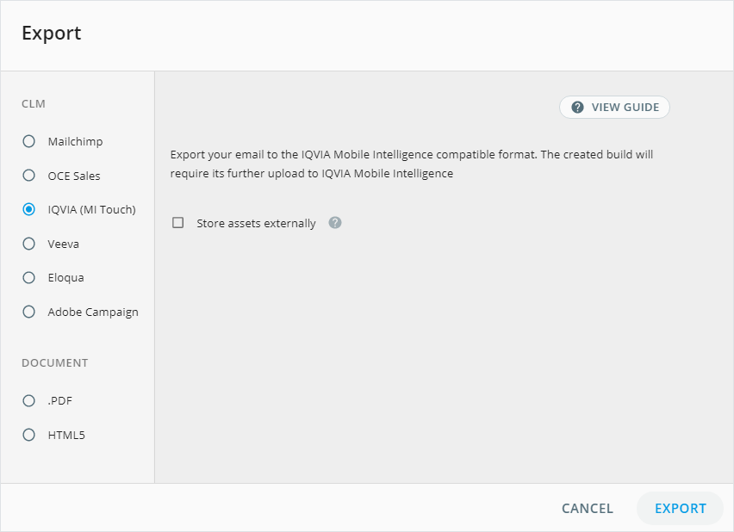The height and width of the screenshot is (532, 734).
Task: Click the 'OCE Sales' option label
Action: click(74, 176)
